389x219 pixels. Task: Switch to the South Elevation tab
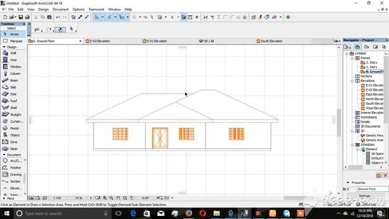coord(283,41)
